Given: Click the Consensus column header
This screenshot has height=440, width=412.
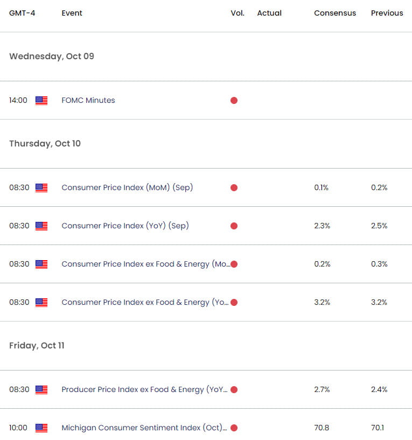Looking at the screenshot, I should (335, 13).
